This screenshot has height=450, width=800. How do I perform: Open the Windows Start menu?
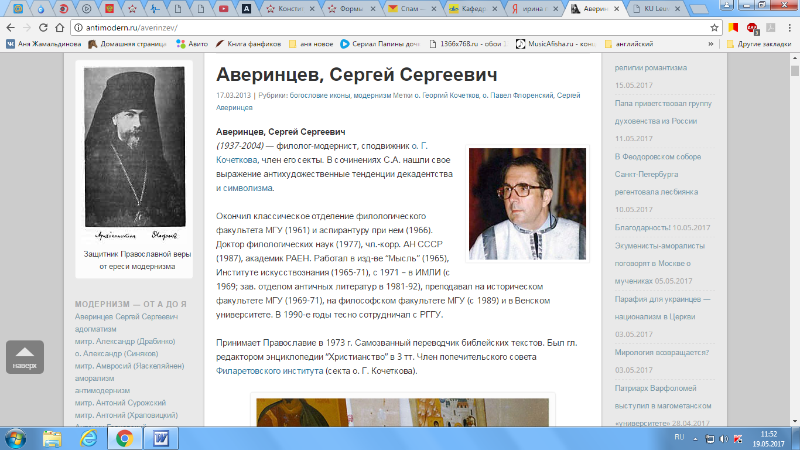[x=16, y=438]
